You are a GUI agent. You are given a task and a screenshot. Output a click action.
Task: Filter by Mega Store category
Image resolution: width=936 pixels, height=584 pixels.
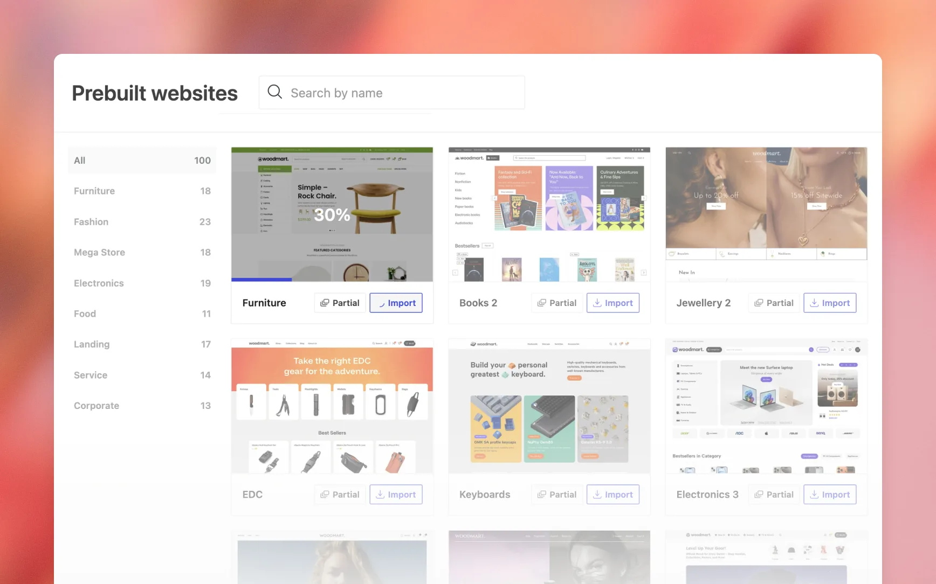coord(142,252)
